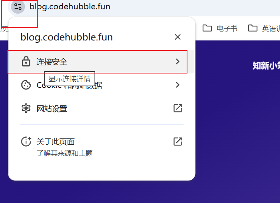Click the gear icon beside 网站设置
280x203 pixels.
pos(26,108)
